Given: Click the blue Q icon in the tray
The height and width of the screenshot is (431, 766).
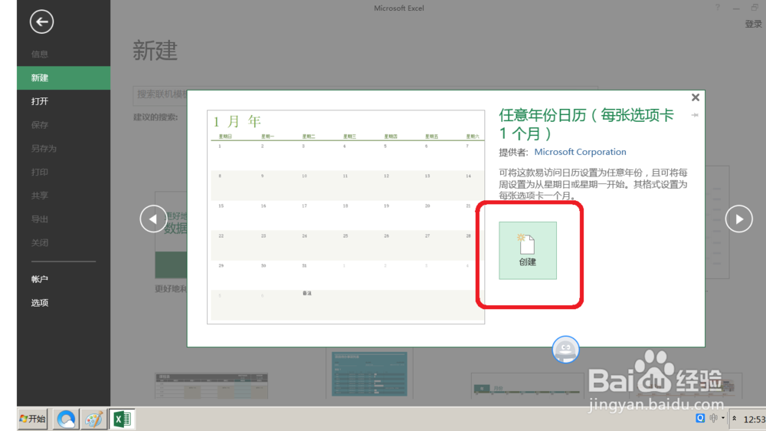Looking at the screenshot, I should 700,418.
